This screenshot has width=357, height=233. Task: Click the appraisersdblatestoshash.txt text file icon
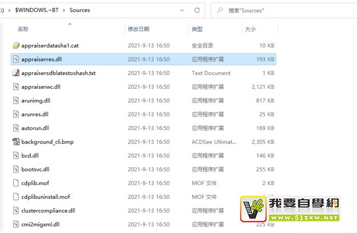pyautogui.click(x=16, y=73)
